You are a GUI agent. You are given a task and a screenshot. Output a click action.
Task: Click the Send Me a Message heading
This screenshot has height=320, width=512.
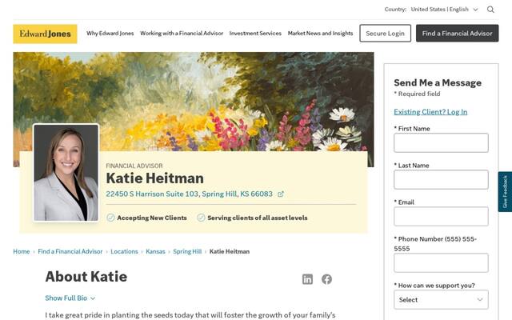click(x=438, y=82)
